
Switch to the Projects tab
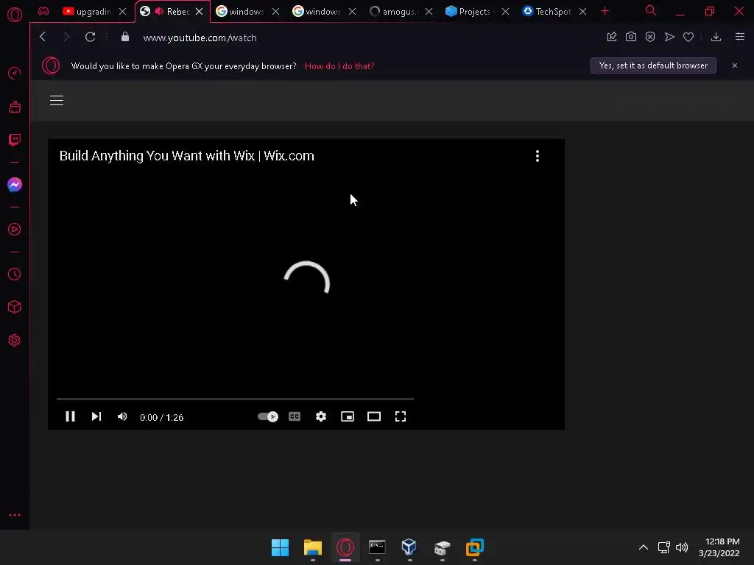(470, 11)
